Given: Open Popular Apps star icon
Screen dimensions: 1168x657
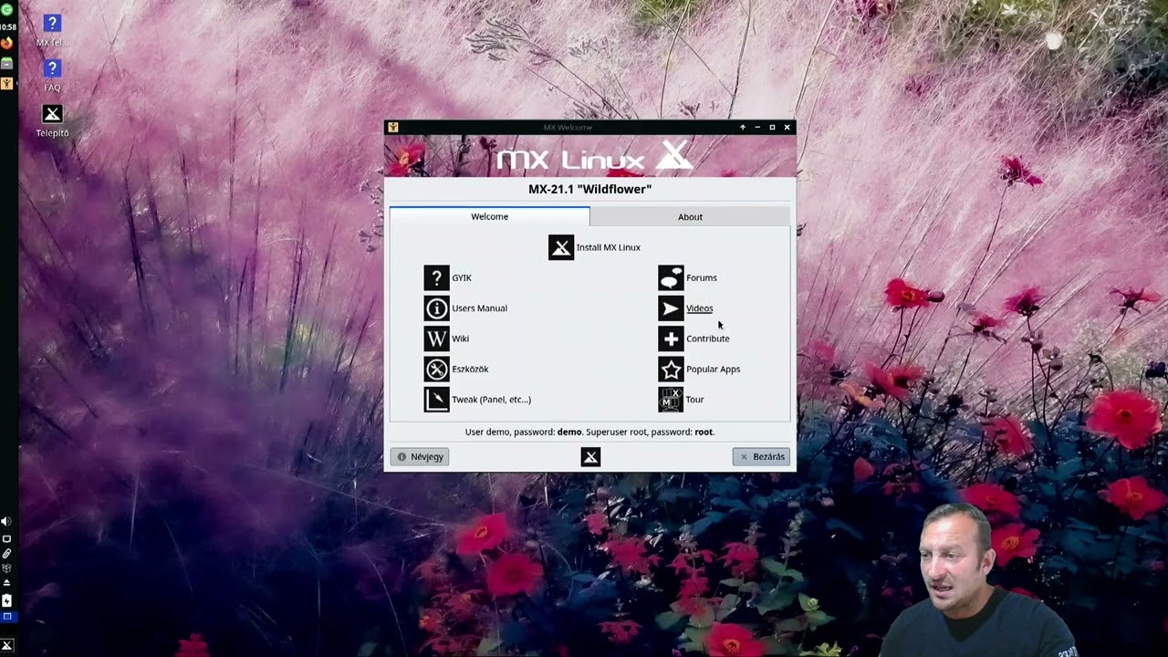Looking at the screenshot, I should (x=671, y=369).
